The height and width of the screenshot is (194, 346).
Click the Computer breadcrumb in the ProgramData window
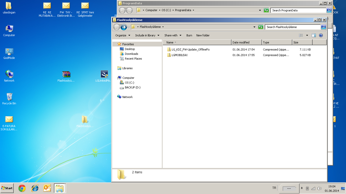pos(151,10)
